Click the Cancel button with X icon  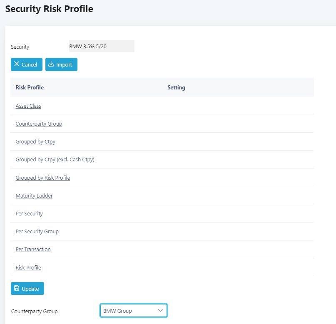26,64
